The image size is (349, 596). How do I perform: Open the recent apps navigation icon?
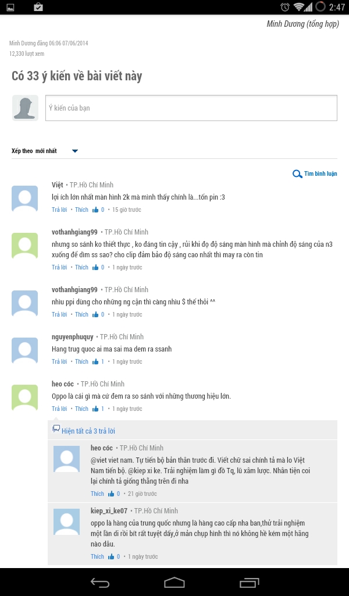click(249, 582)
